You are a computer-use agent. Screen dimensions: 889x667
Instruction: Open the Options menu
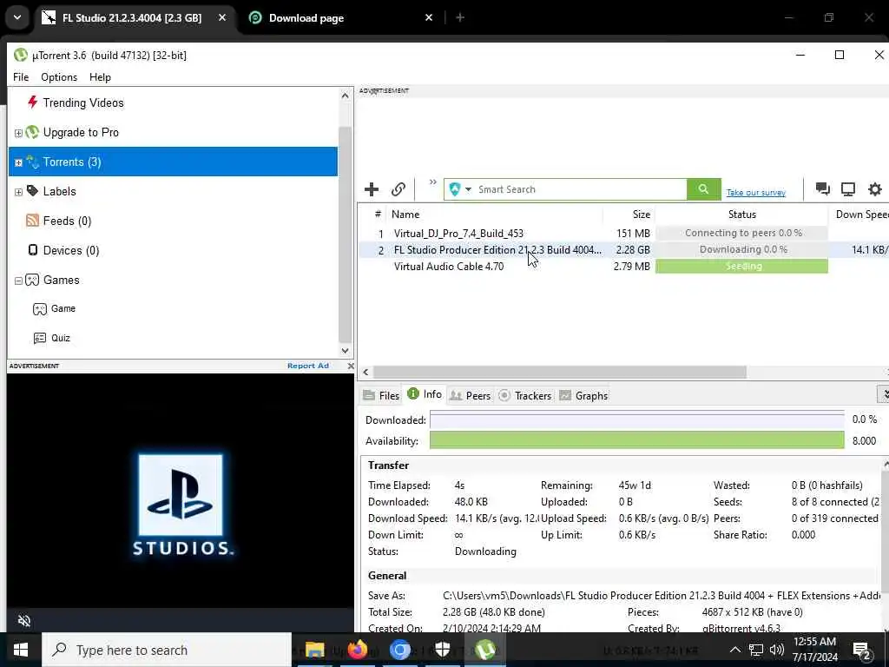pyautogui.click(x=59, y=77)
